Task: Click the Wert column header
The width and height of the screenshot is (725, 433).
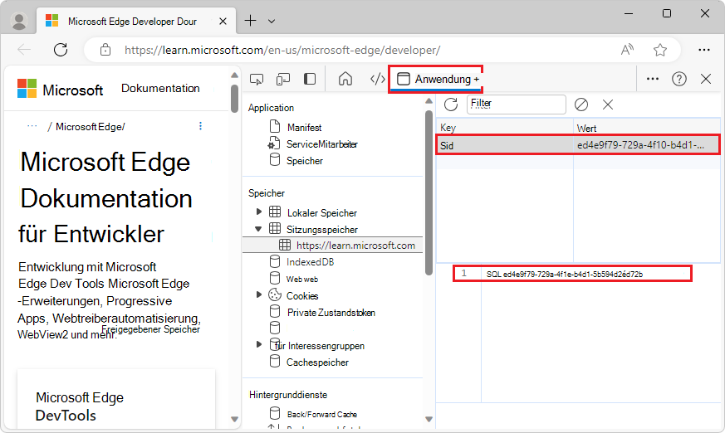Action: click(x=646, y=128)
